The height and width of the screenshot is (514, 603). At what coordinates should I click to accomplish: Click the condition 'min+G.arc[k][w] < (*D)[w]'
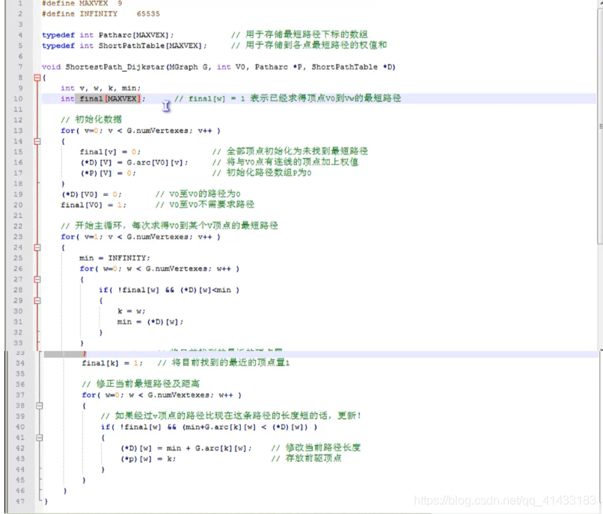[246, 427]
